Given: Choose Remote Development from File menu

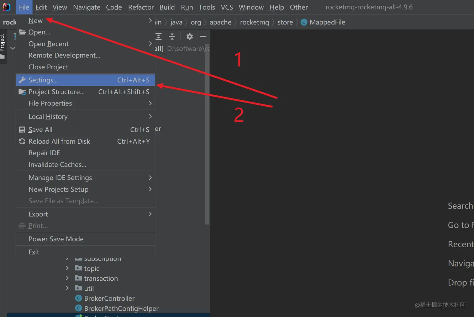Looking at the screenshot, I should [86, 55].
